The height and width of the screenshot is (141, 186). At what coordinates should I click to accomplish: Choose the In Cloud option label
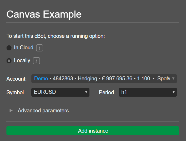tap(24, 48)
